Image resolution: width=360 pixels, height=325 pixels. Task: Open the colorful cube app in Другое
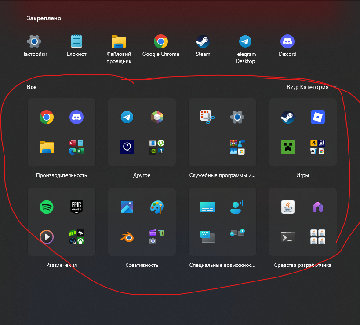(x=157, y=117)
